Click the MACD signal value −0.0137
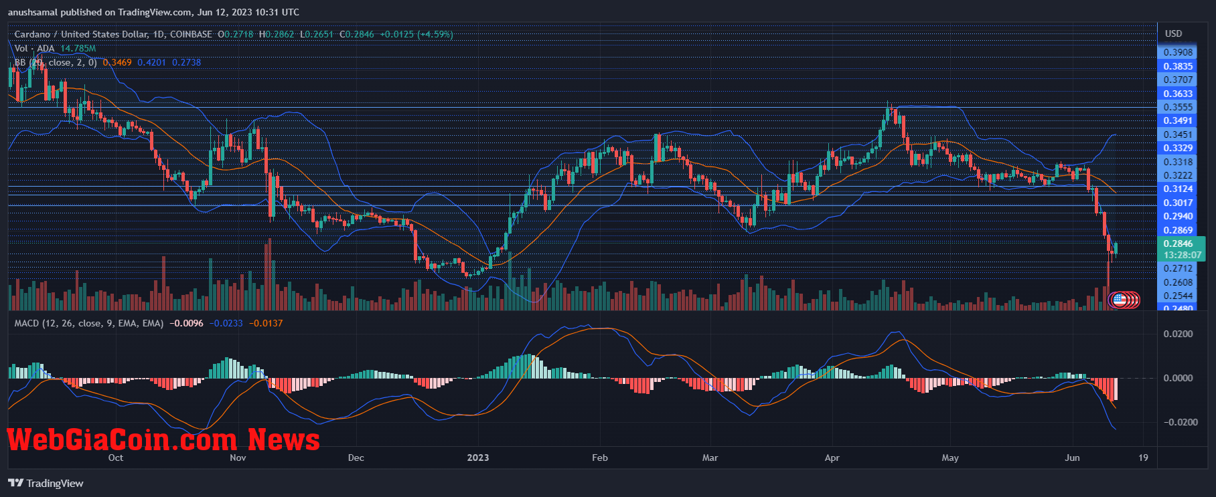 click(x=266, y=323)
